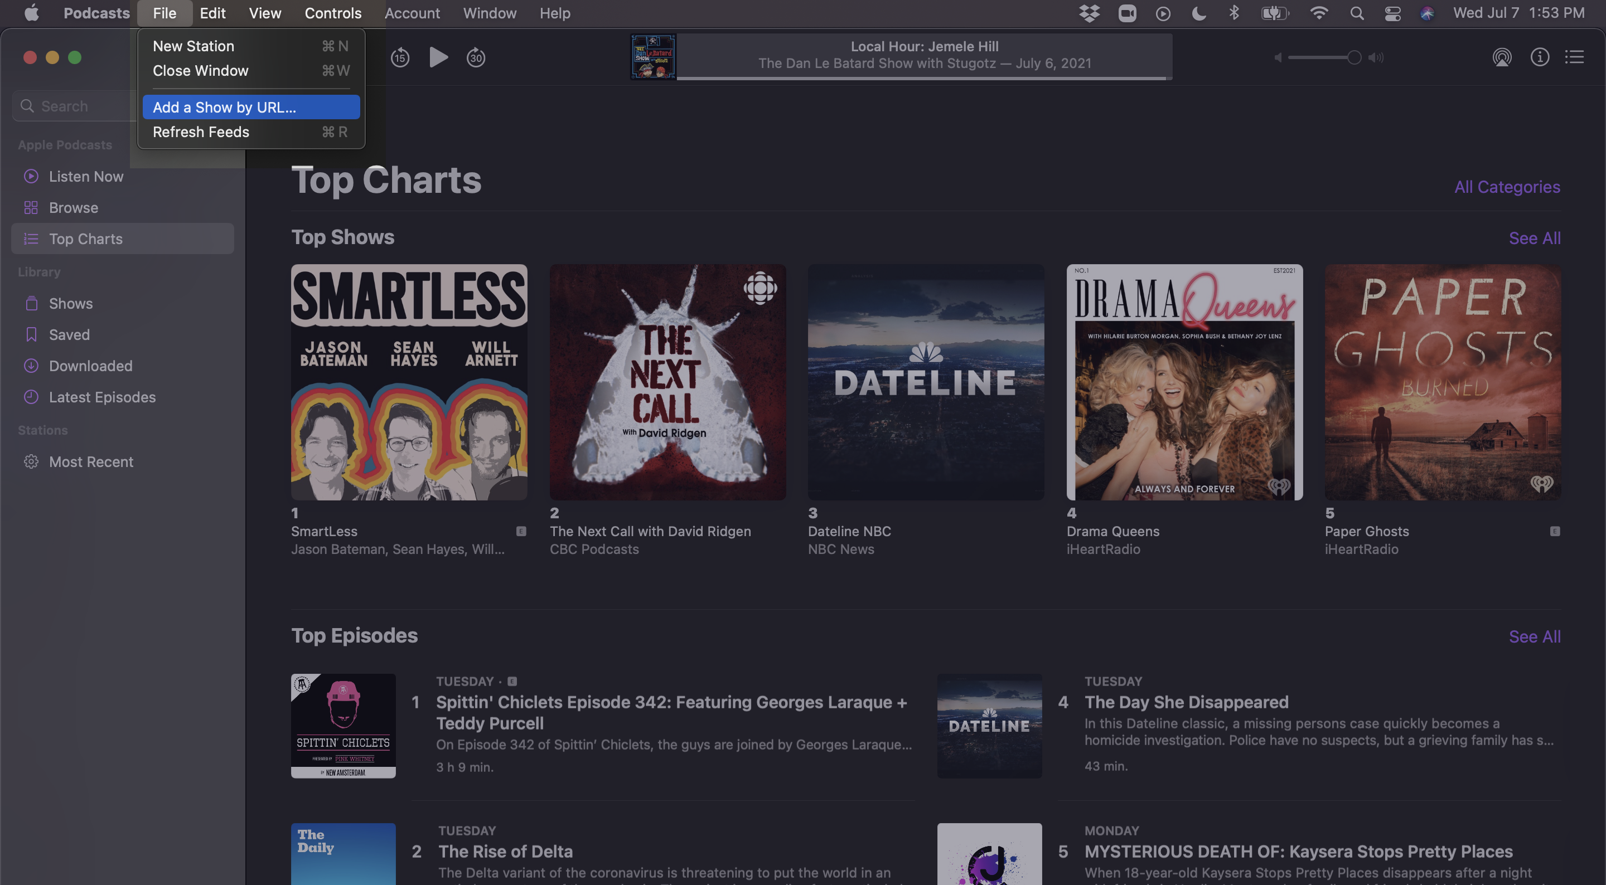Open Spotlight search icon

pos(1356,13)
